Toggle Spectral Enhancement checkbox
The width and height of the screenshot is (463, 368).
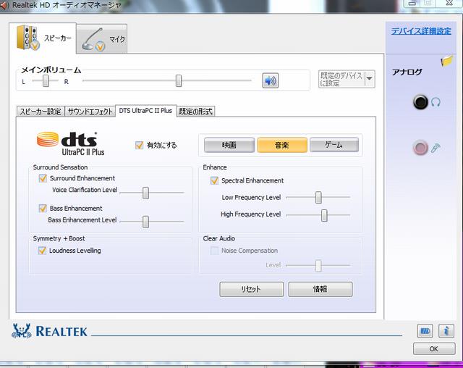tap(214, 180)
